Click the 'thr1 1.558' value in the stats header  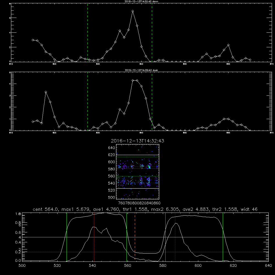tap(134, 209)
